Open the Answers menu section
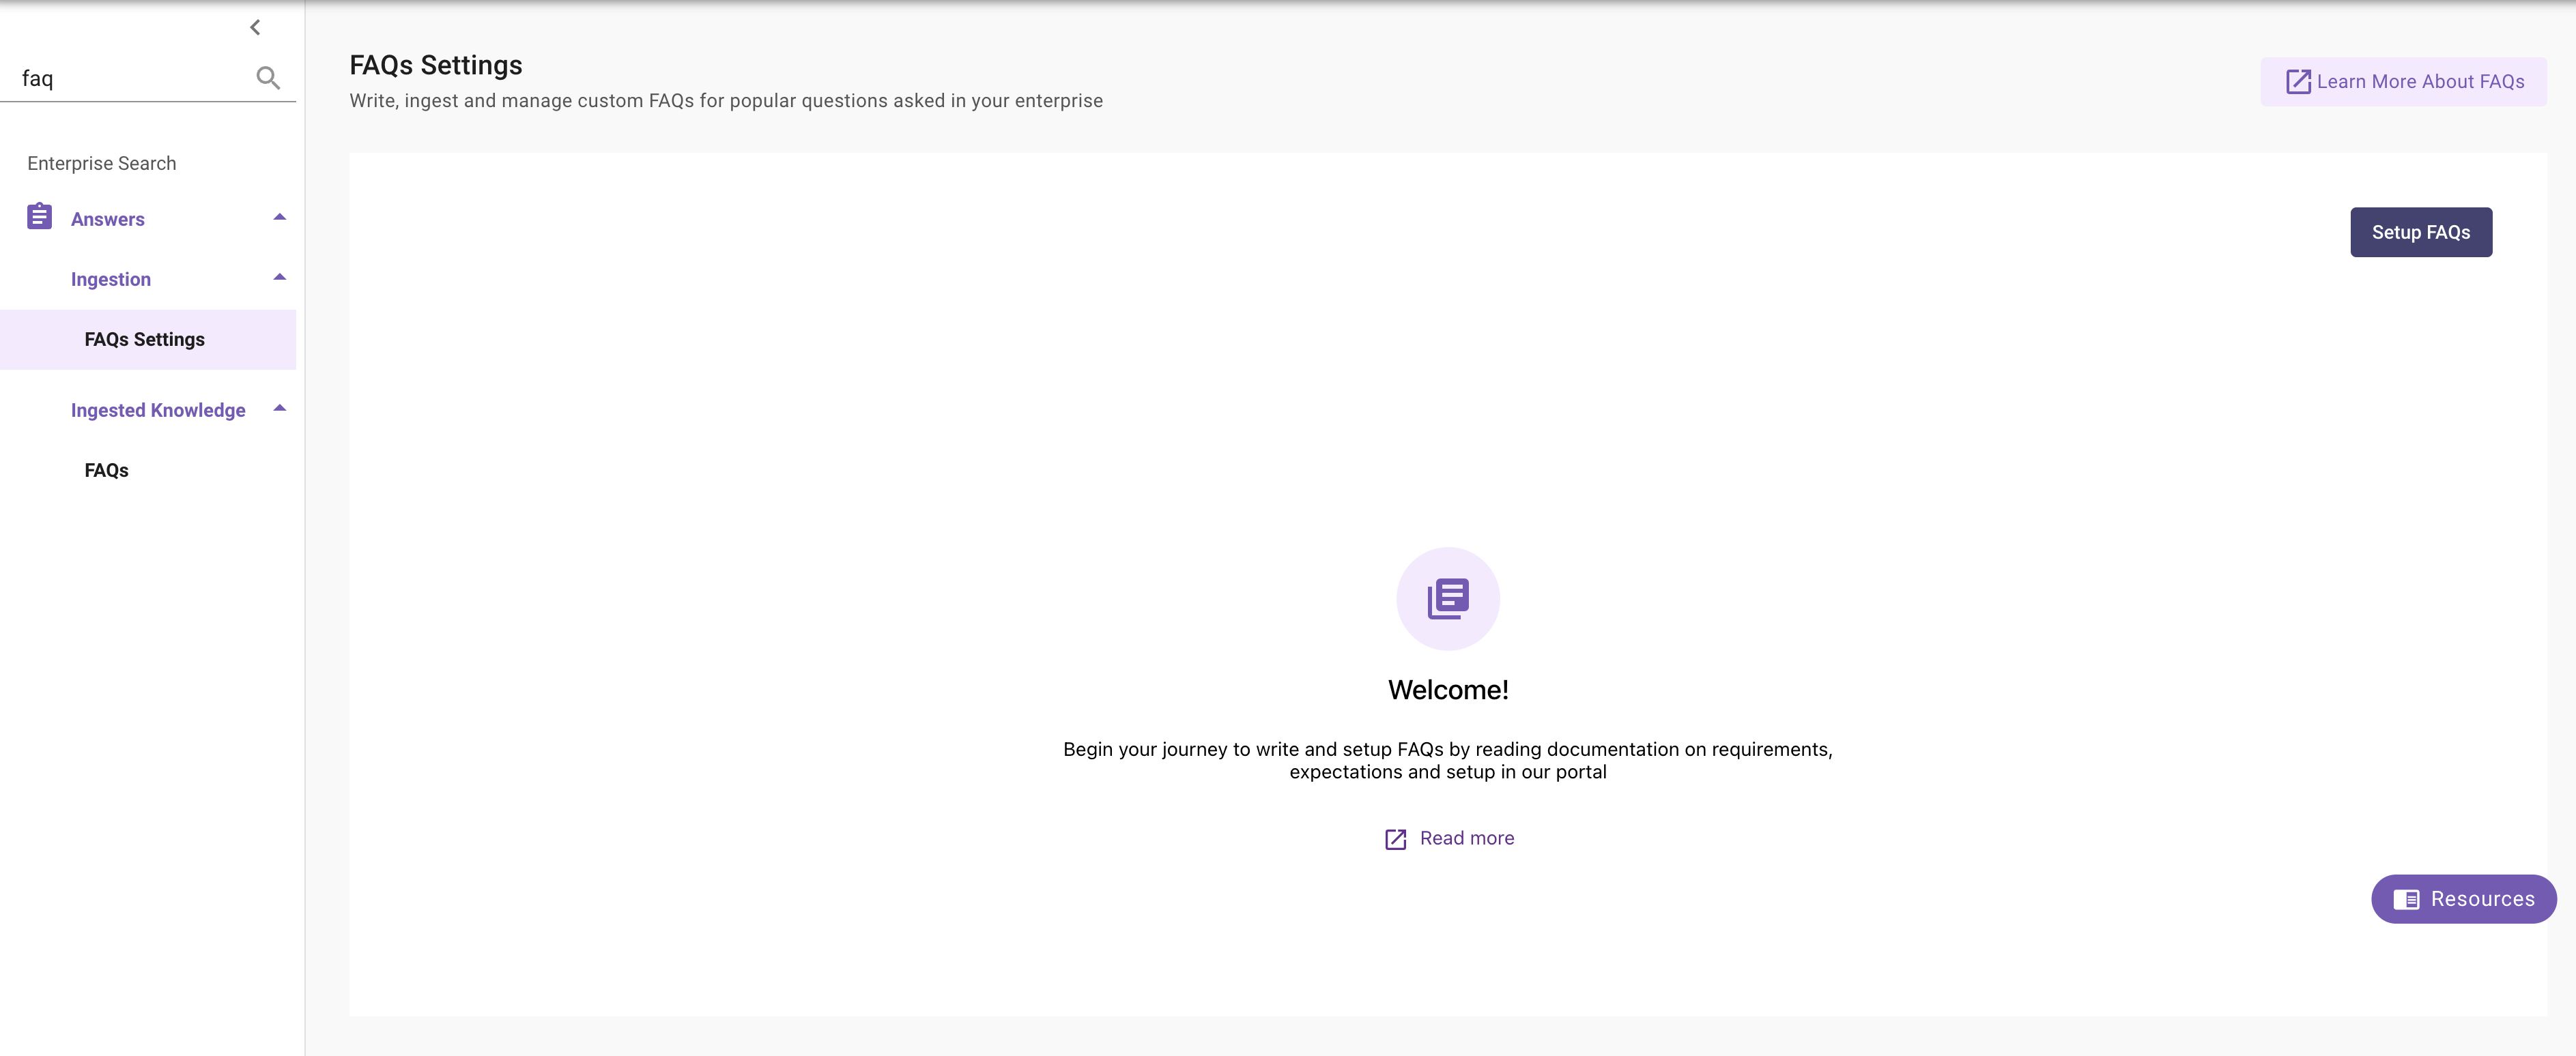Image resolution: width=2576 pixels, height=1056 pixels. pyautogui.click(x=108, y=219)
